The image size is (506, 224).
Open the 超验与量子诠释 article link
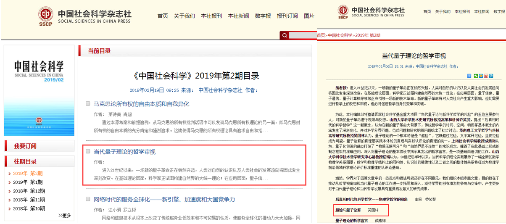tap(348, 210)
